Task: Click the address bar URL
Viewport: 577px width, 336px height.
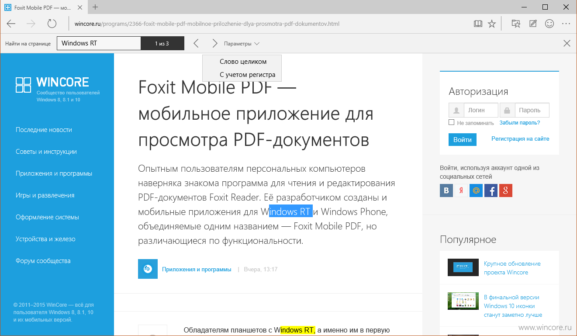Action: point(207,24)
